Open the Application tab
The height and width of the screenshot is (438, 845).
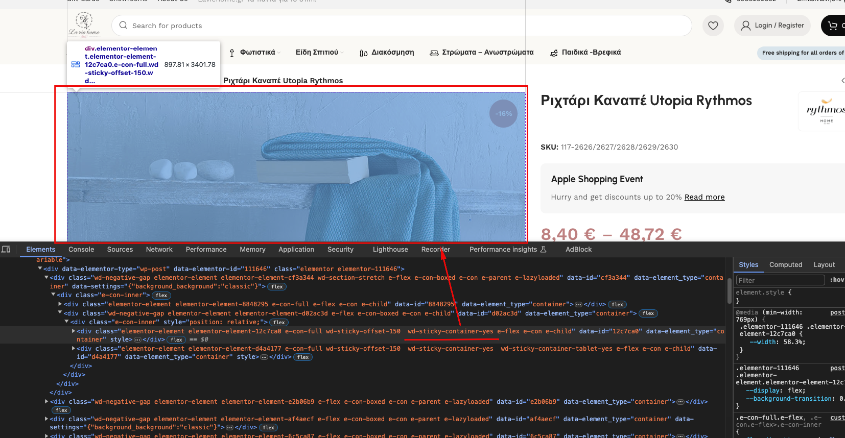pyautogui.click(x=296, y=249)
